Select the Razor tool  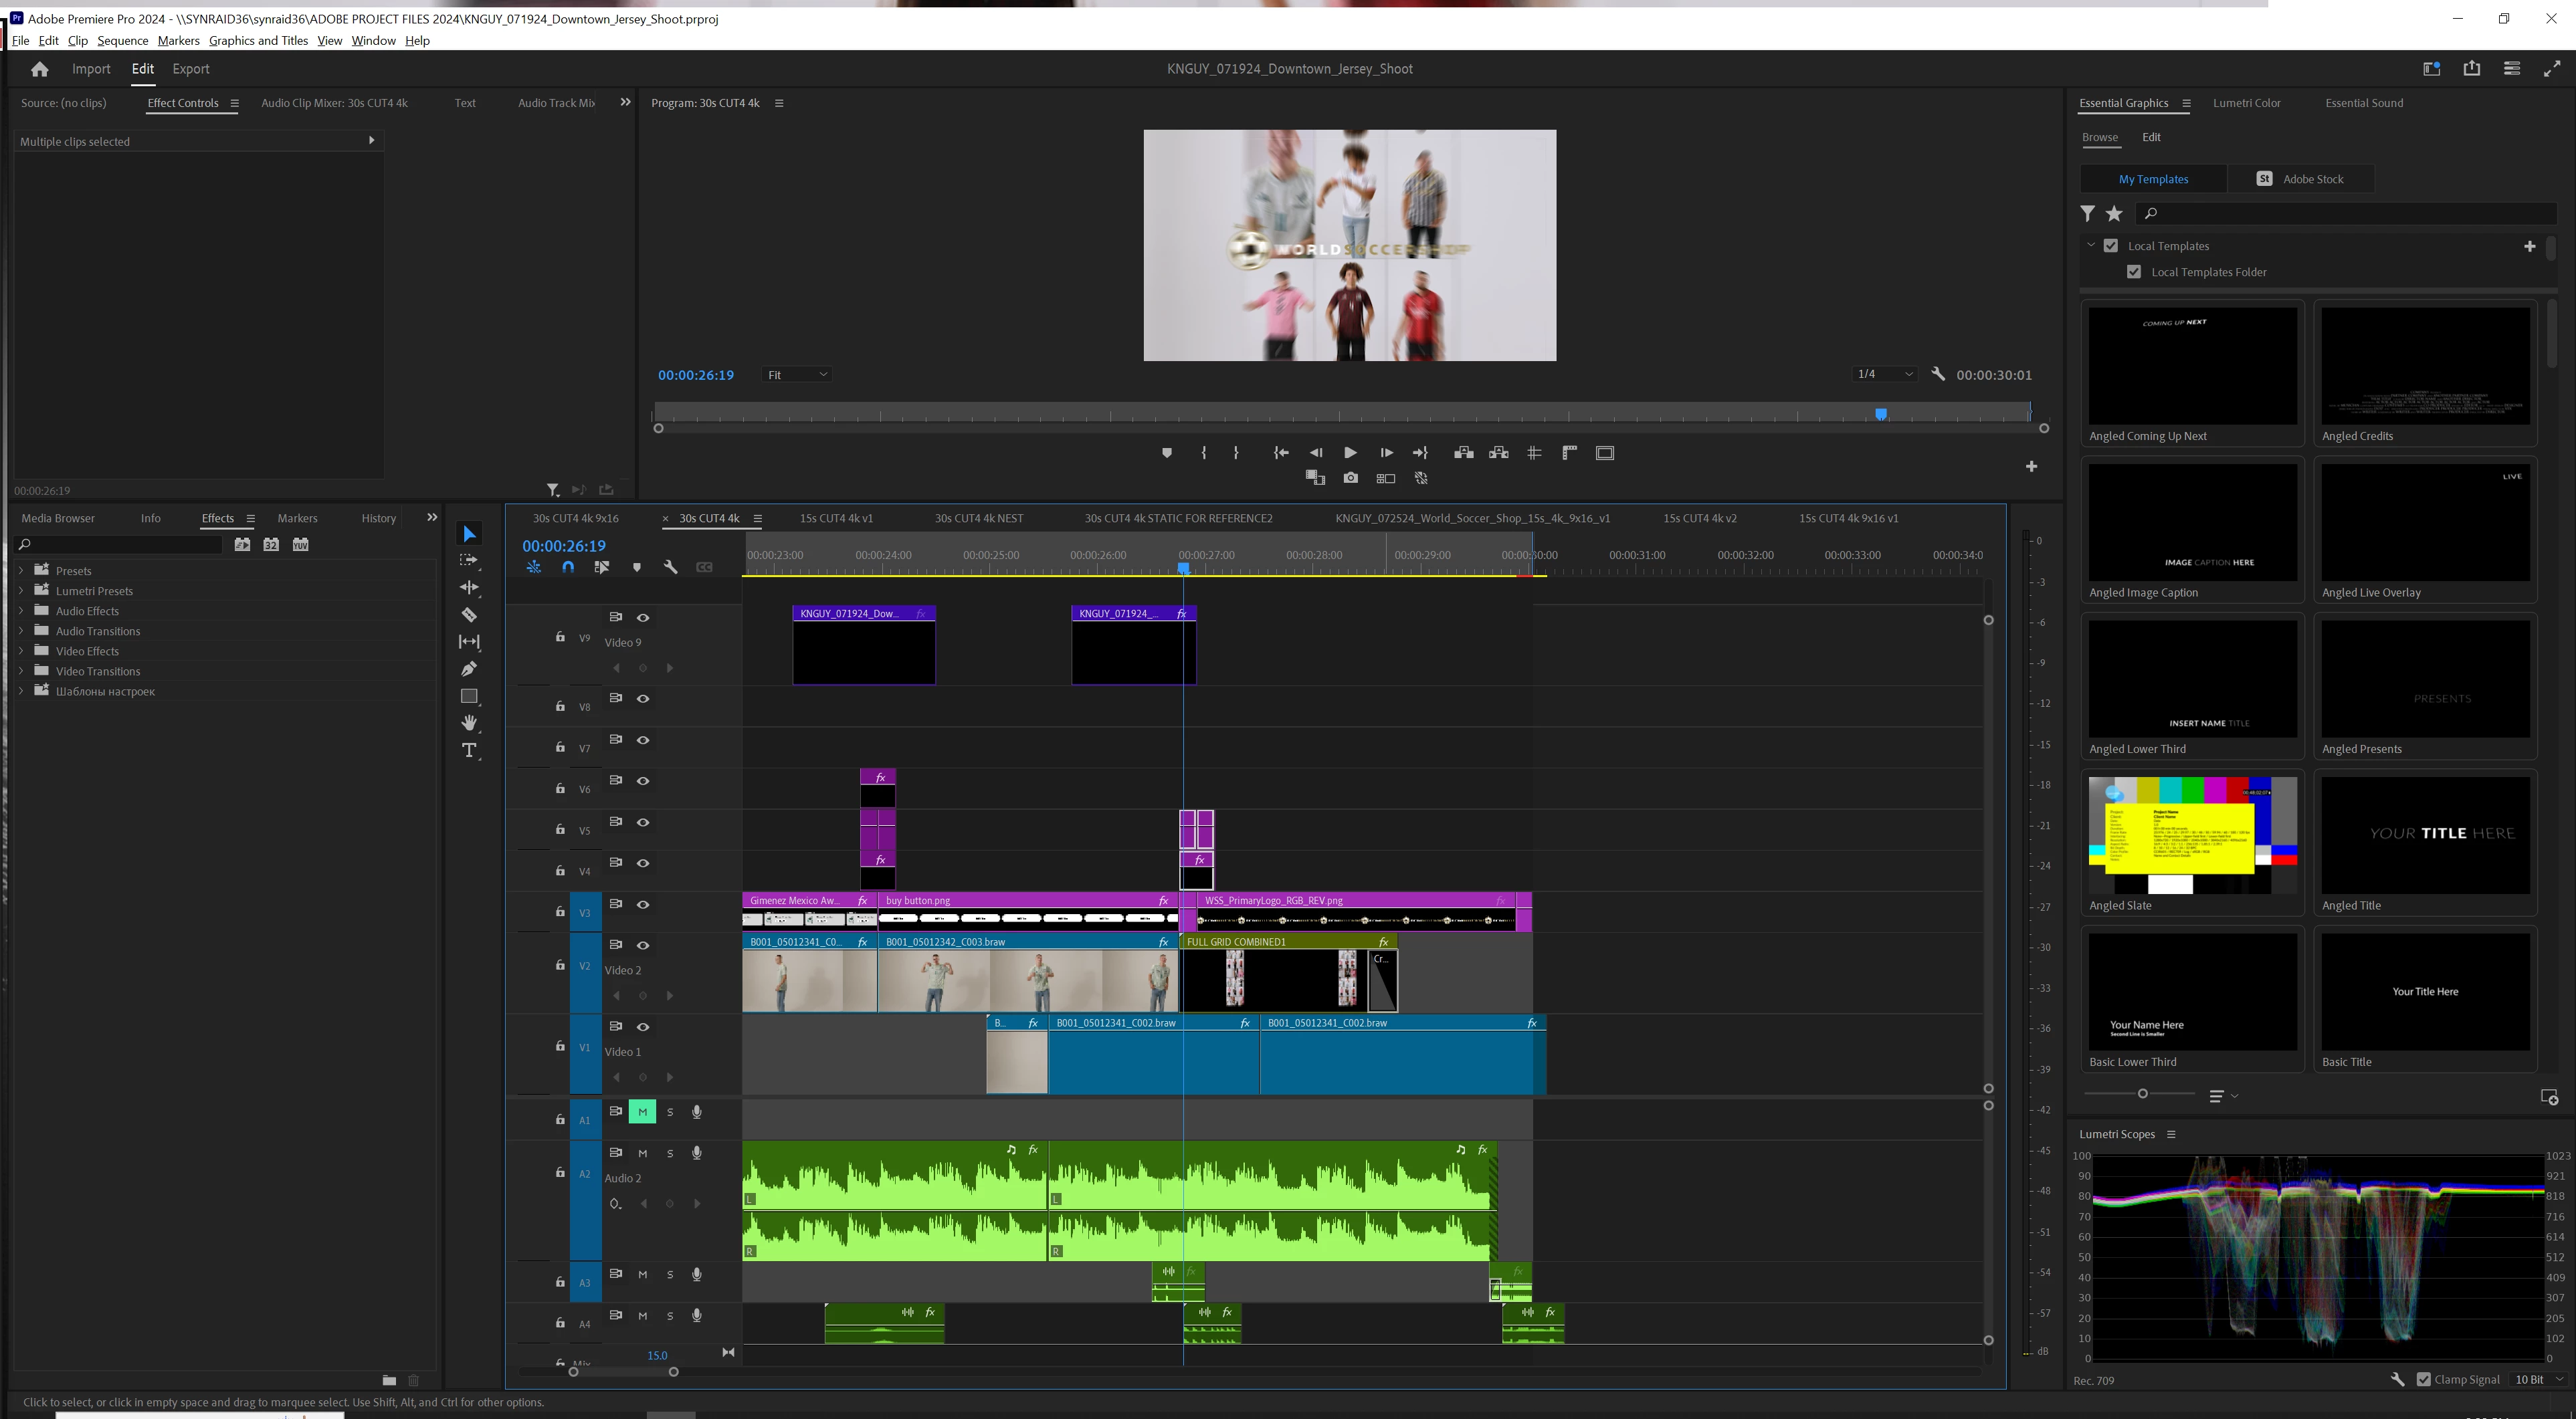click(468, 615)
